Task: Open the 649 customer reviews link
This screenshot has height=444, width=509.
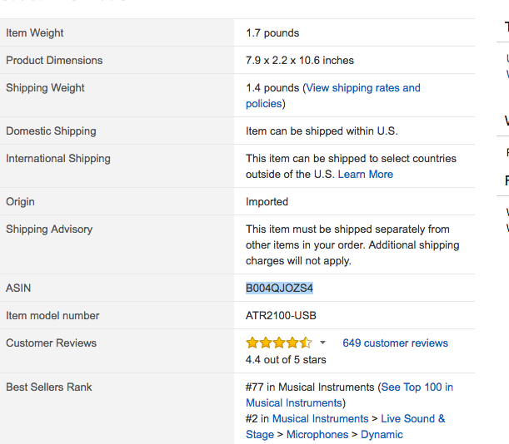Action: (x=395, y=343)
